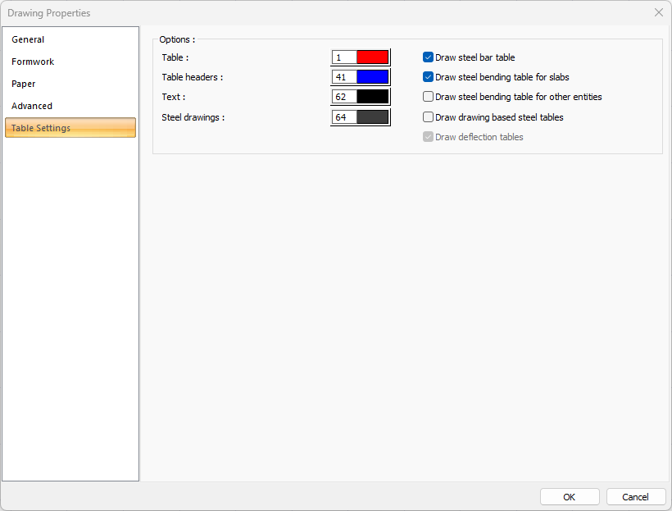672x511 pixels.
Task: Click Cancel to discard changes
Action: 635,497
